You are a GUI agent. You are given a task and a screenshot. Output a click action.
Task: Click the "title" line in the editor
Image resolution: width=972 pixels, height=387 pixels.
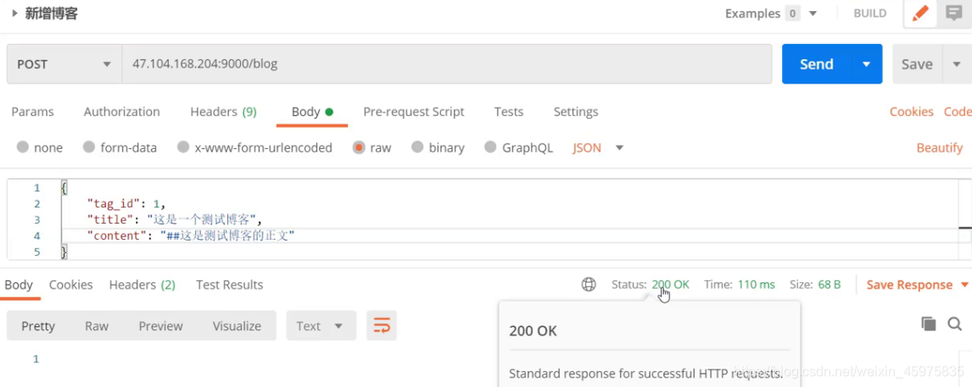[175, 220]
